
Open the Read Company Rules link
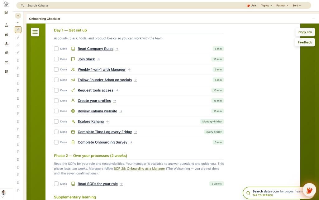coord(95,49)
